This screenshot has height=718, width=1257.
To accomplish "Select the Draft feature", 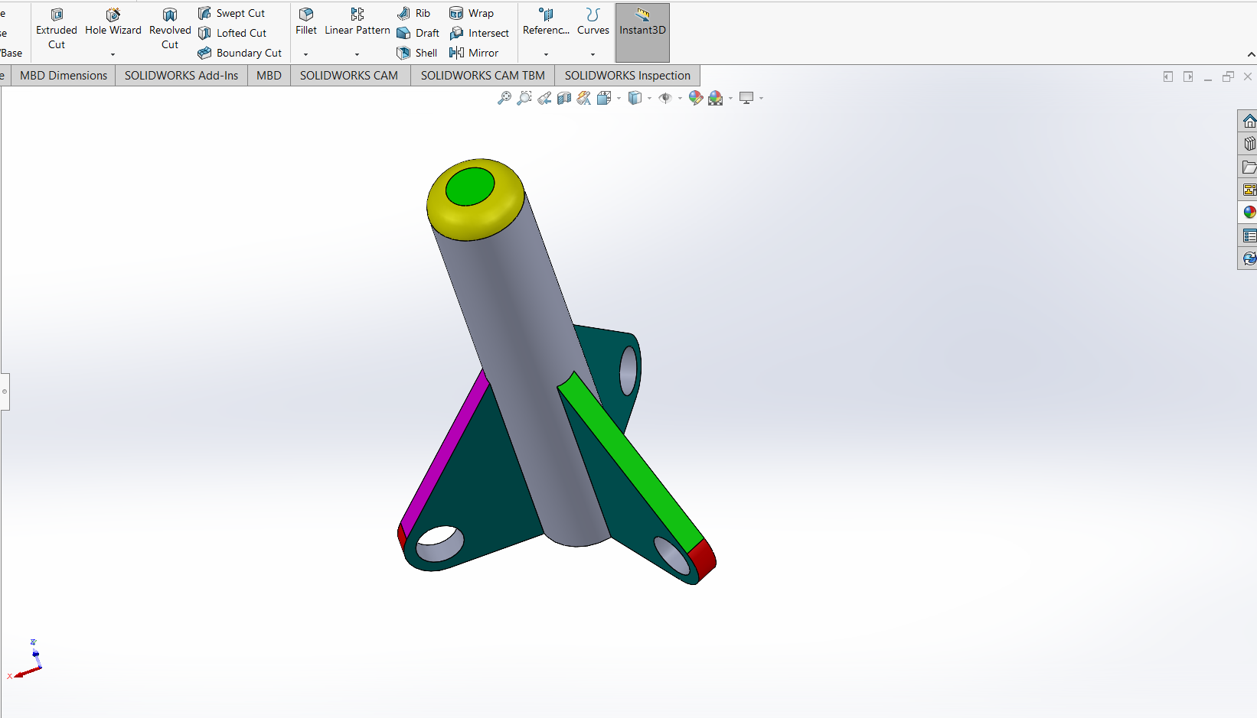I will coord(418,33).
